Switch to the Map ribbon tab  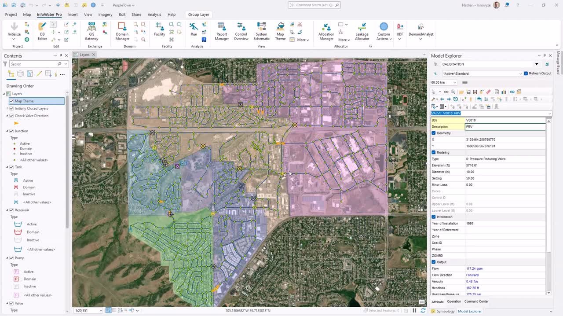[27, 15]
